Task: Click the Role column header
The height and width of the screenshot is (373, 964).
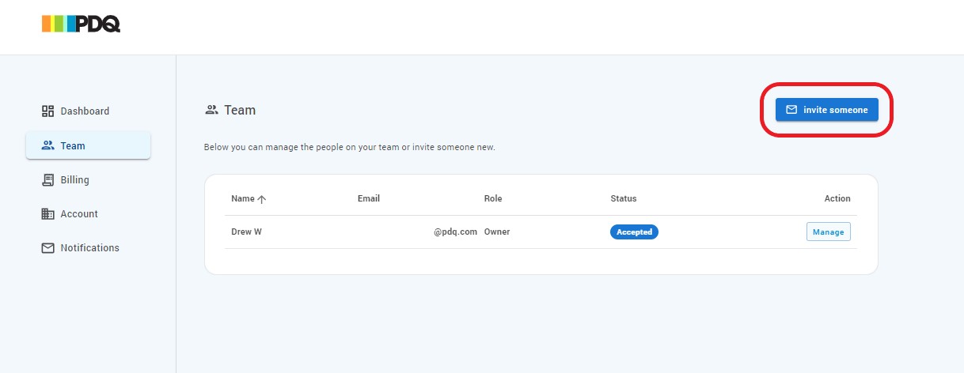Action: 493,198
